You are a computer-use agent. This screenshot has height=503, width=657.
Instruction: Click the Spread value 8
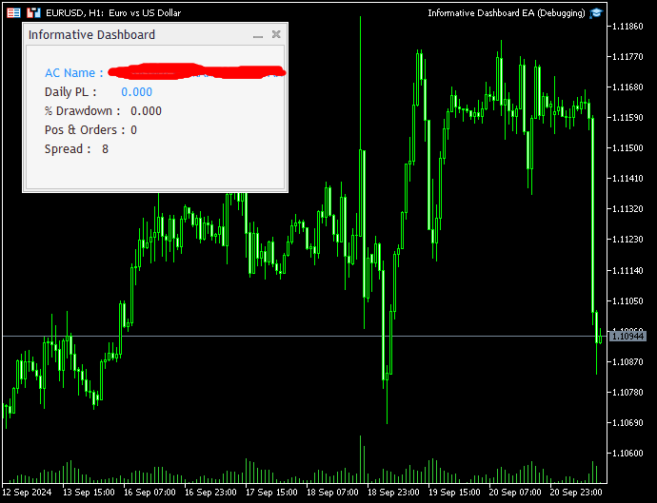[x=105, y=149]
